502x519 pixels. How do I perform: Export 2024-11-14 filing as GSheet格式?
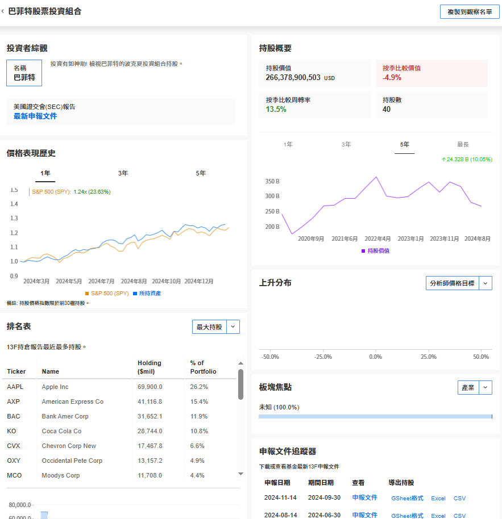point(407,498)
